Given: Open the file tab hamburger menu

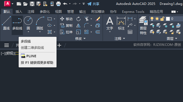Looking at the screenshot, I should click(7, 45).
